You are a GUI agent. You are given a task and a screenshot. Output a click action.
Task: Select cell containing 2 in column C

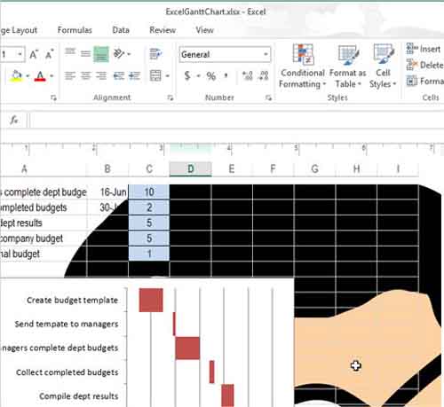(149, 207)
